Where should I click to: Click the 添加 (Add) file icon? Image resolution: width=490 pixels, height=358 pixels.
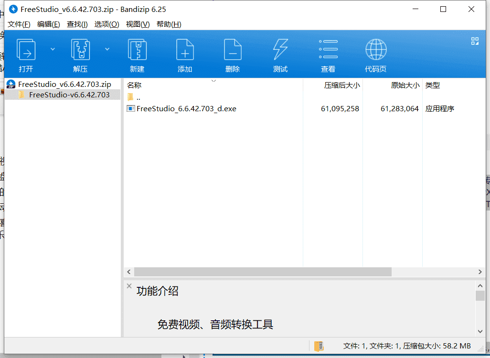click(x=185, y=49)
